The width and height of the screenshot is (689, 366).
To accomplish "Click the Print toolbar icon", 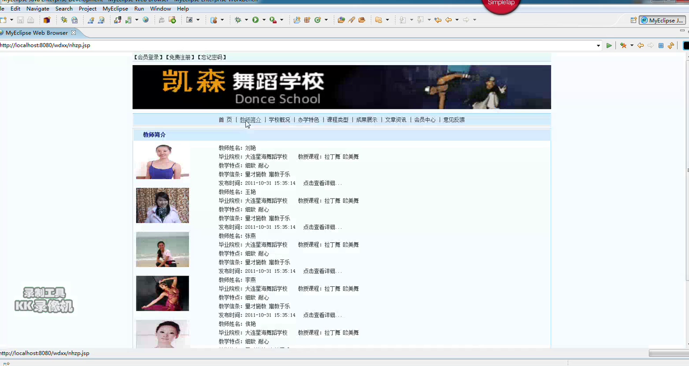I will click(x=31, y=20).
